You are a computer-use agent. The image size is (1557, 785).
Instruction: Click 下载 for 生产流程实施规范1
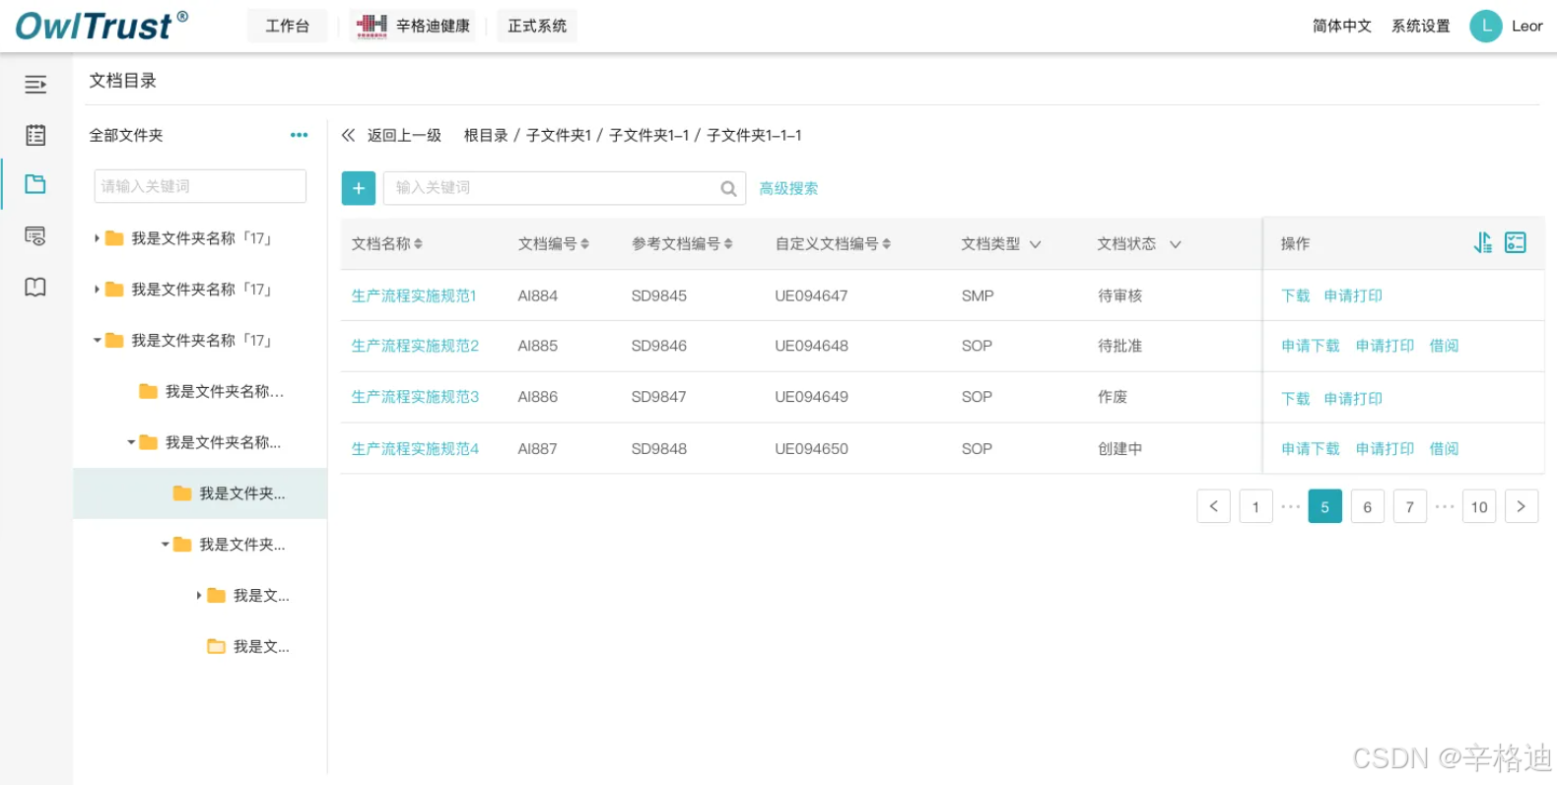1296,295
